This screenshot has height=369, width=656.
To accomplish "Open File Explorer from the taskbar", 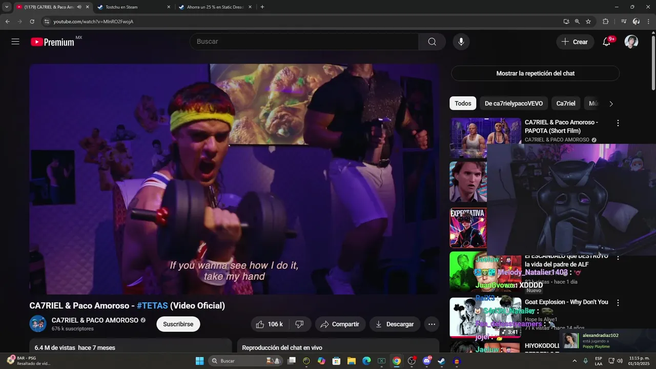I will (352, 361).
